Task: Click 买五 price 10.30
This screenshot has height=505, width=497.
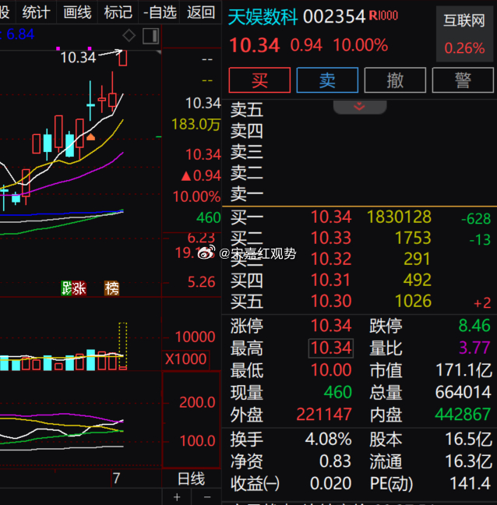Action: pos(331,301)
